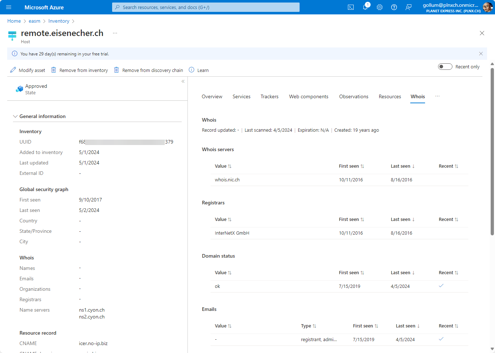The width and height of the screenshot is (495, 353).
Task: Open the notifications bell
Action: [365, 7]
